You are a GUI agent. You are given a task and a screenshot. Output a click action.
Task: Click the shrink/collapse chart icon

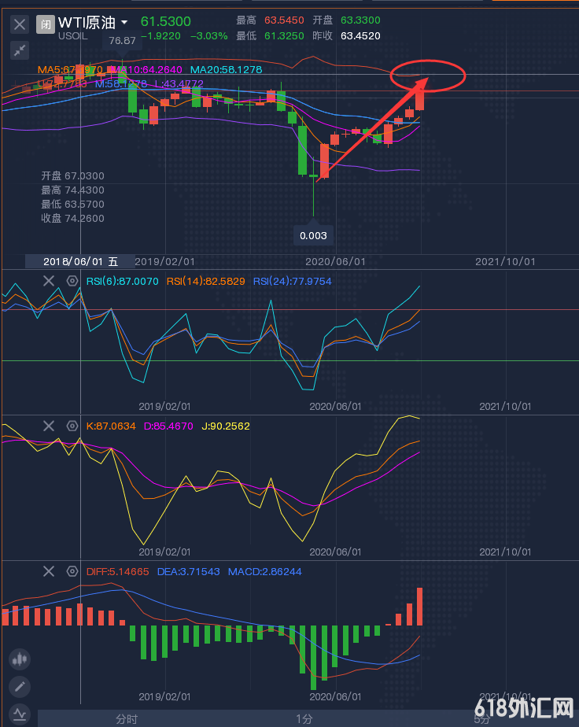point(20,50)
